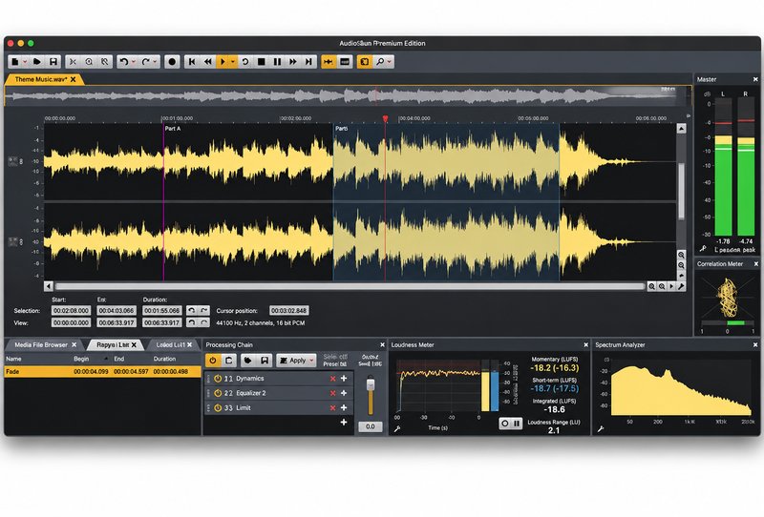The width and height of the screenshot is (764, 517).
Task: Click the Processing Chain load preset icon
Action: [x=248, y=361]
